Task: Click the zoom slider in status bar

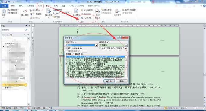Action: coord(195,108)
